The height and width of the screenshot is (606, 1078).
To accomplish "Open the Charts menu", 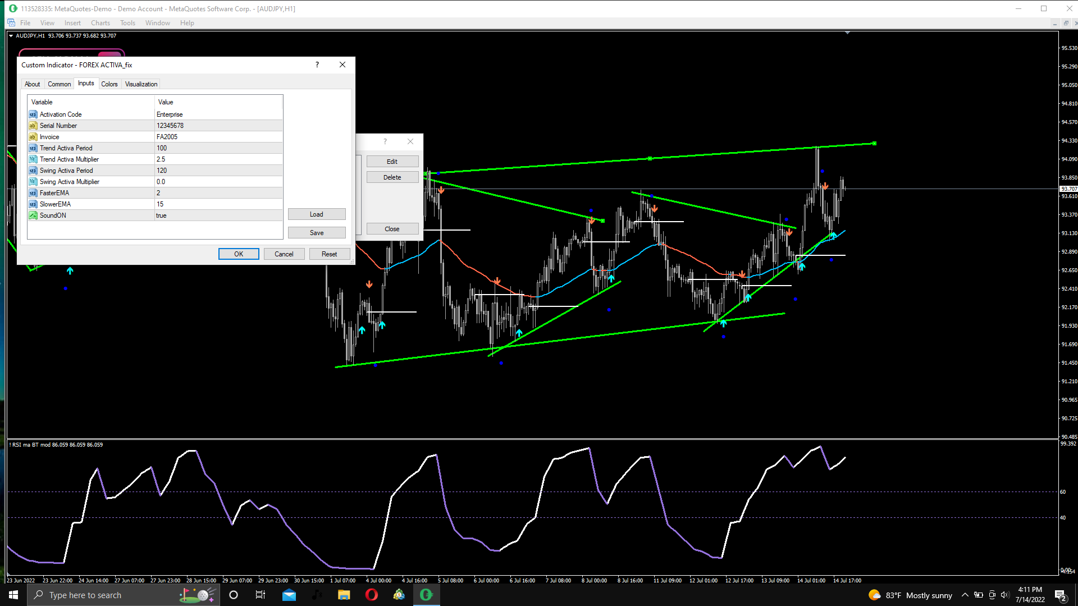I will pyautogui.click(x=100, y=23).
